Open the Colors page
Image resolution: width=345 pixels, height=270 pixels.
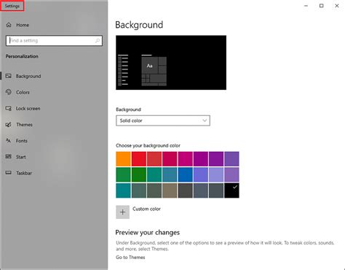point(54,92)
